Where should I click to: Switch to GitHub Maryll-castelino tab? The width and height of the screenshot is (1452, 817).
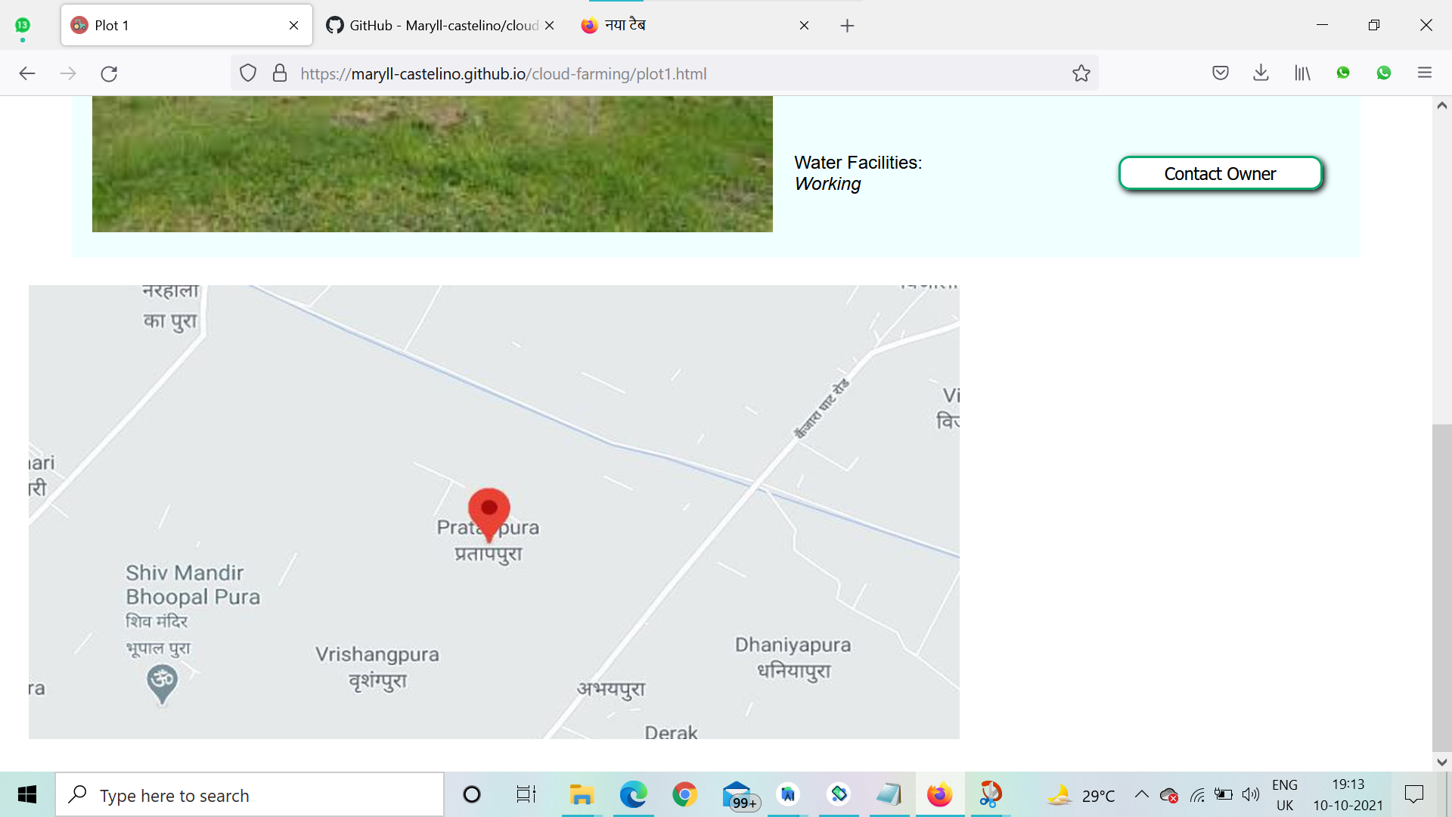[435, 26]
